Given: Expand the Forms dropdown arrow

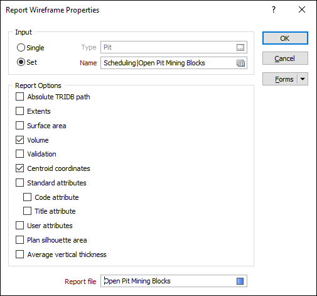Looking at the screenshot, I should pyautogui.click(x=303, y=79).
